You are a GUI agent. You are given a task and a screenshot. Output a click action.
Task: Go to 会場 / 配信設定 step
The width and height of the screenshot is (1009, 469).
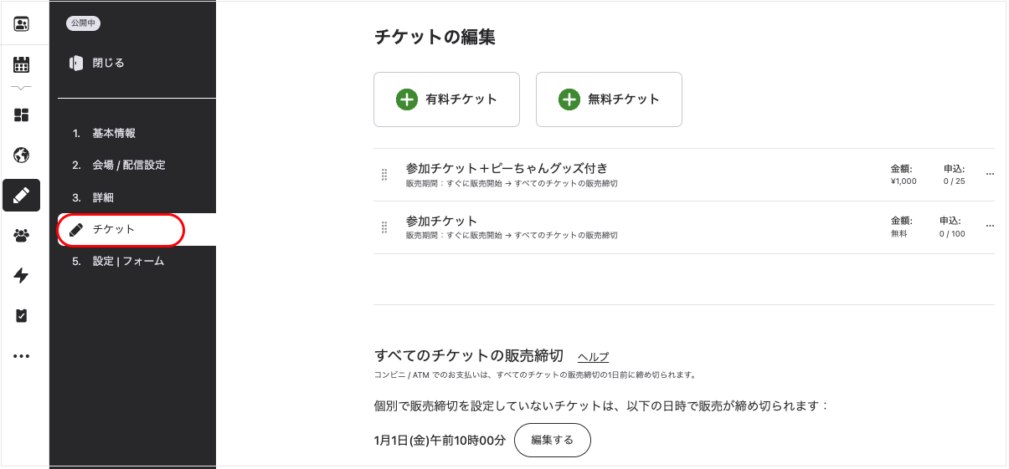119,166
